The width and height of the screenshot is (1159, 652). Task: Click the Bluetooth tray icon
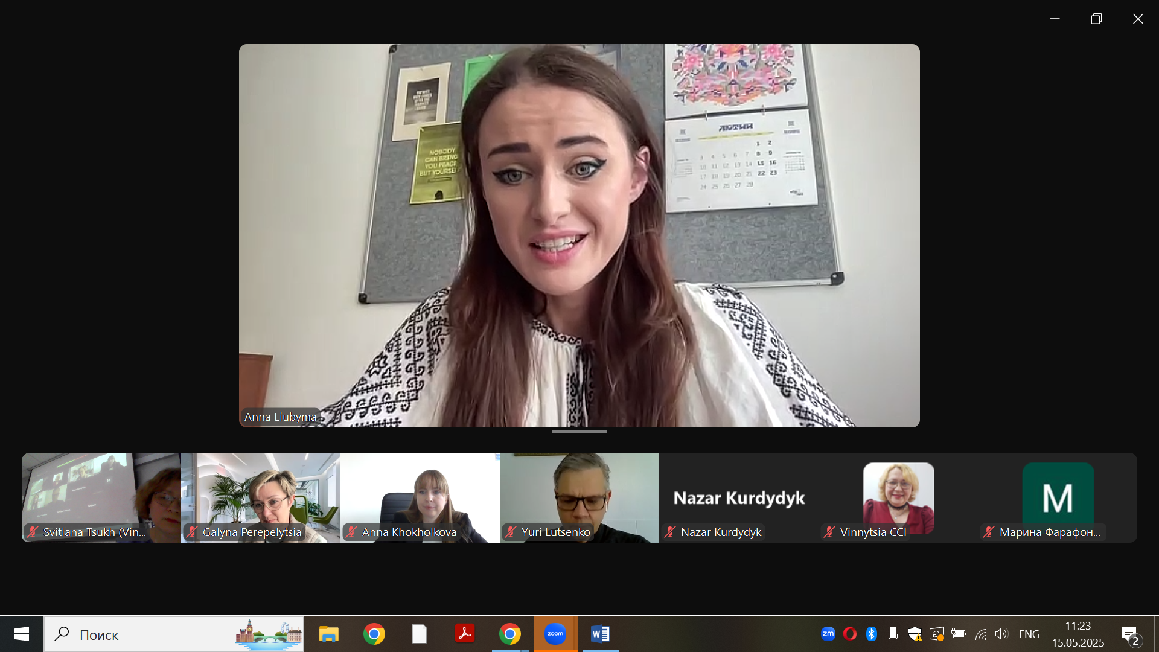(871, 634)
